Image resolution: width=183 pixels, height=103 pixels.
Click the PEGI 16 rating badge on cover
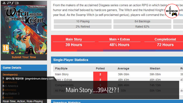pyautogui.click(x=6, y=48)
